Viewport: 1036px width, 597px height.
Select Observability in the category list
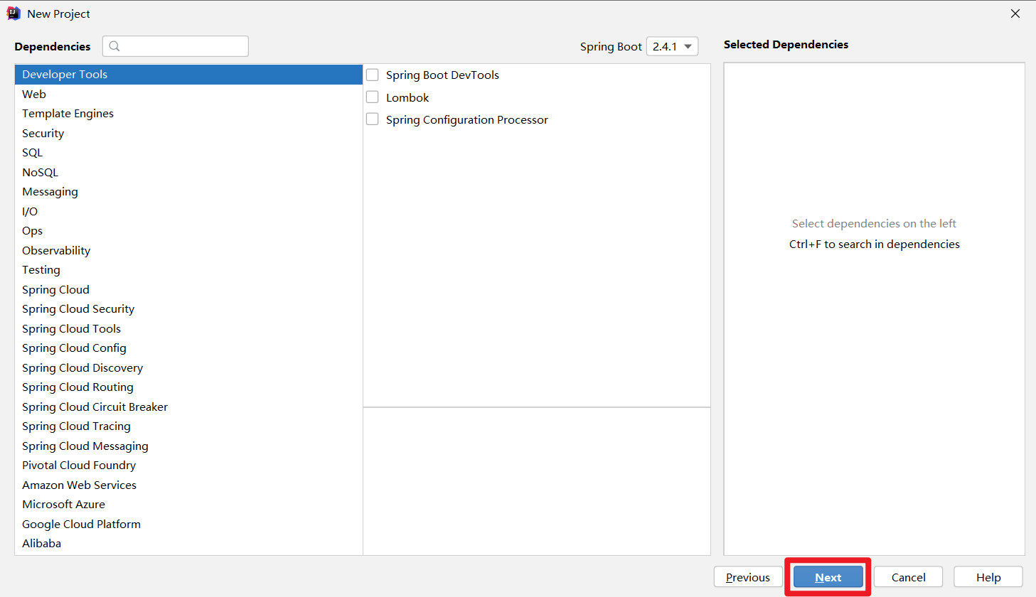(x=188, y=250)
